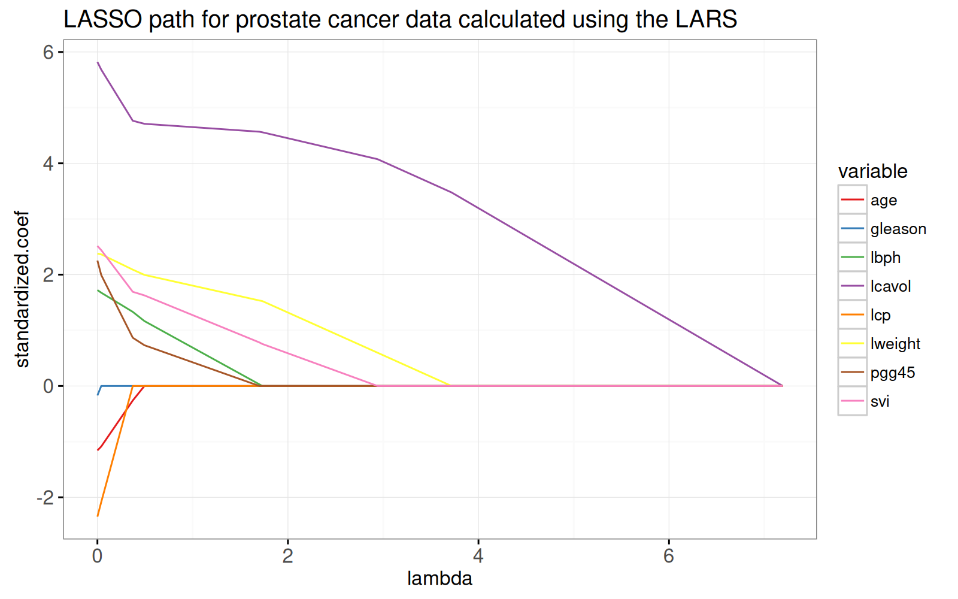Click the gleason legend color swatch
The width and height of the screenshot is (958, 599).
(x=853, y=228)
